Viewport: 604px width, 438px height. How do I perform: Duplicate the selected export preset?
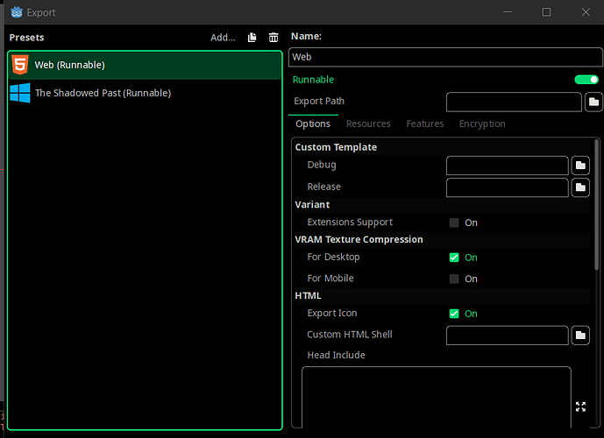pyautogui.click(x=252, y=38)
